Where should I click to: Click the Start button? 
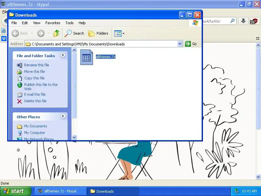[x=15, y=191]
